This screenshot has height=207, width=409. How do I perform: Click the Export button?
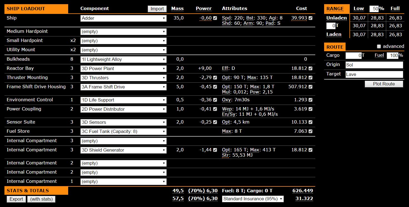16,199
